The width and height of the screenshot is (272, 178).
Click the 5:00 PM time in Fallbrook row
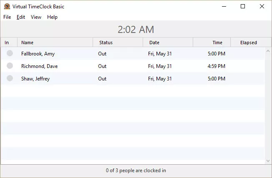point(217,54)
